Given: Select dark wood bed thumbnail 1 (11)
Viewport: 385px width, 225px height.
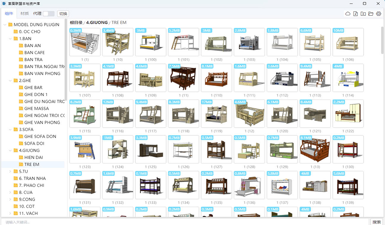Looking at the screenshot, I should click(x=183, y=78).
